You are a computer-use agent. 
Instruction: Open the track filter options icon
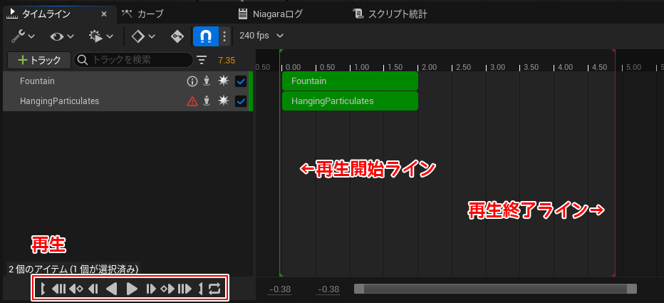[x=202, y=61]
